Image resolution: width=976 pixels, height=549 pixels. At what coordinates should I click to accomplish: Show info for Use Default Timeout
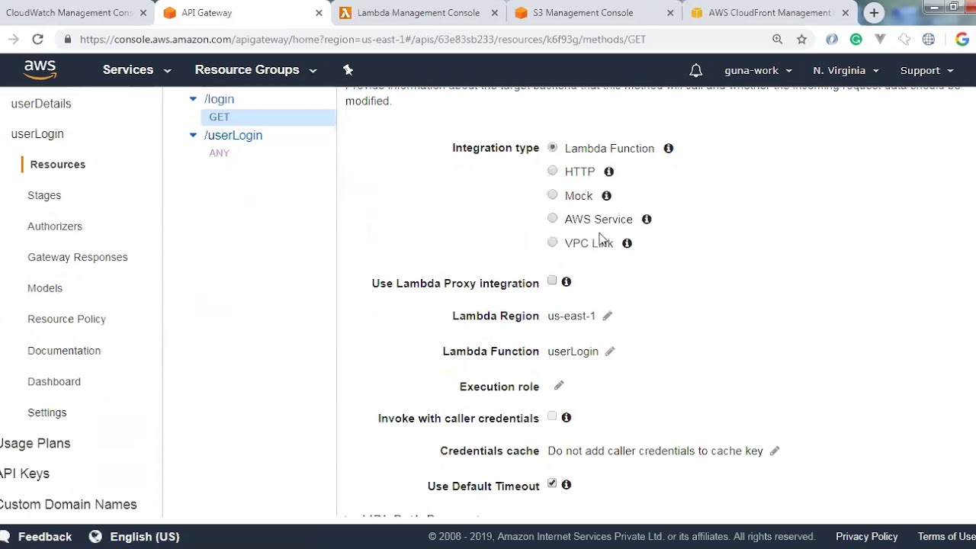click(567, 484)
